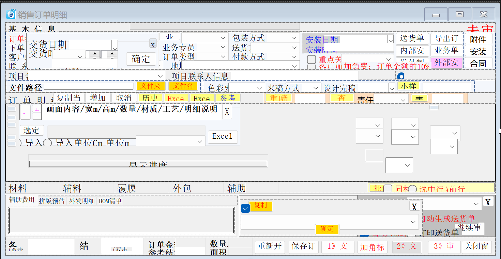Click the 内部安 button
The image size is (501, 259).
click(412, 51)
